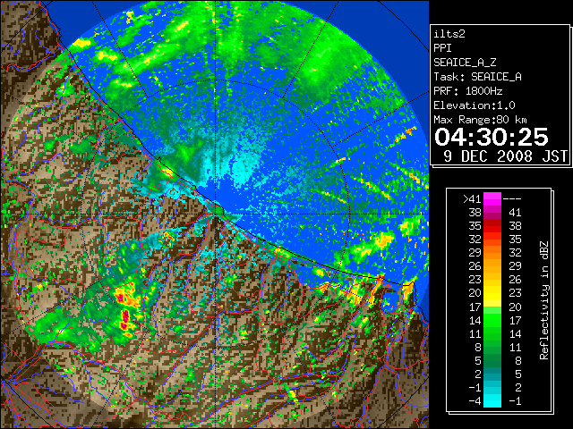The height and width of the screenshot is (429, 573).
Task: Pick the magenta >41 dBZ legend swatch
Action: pos(492,199)
